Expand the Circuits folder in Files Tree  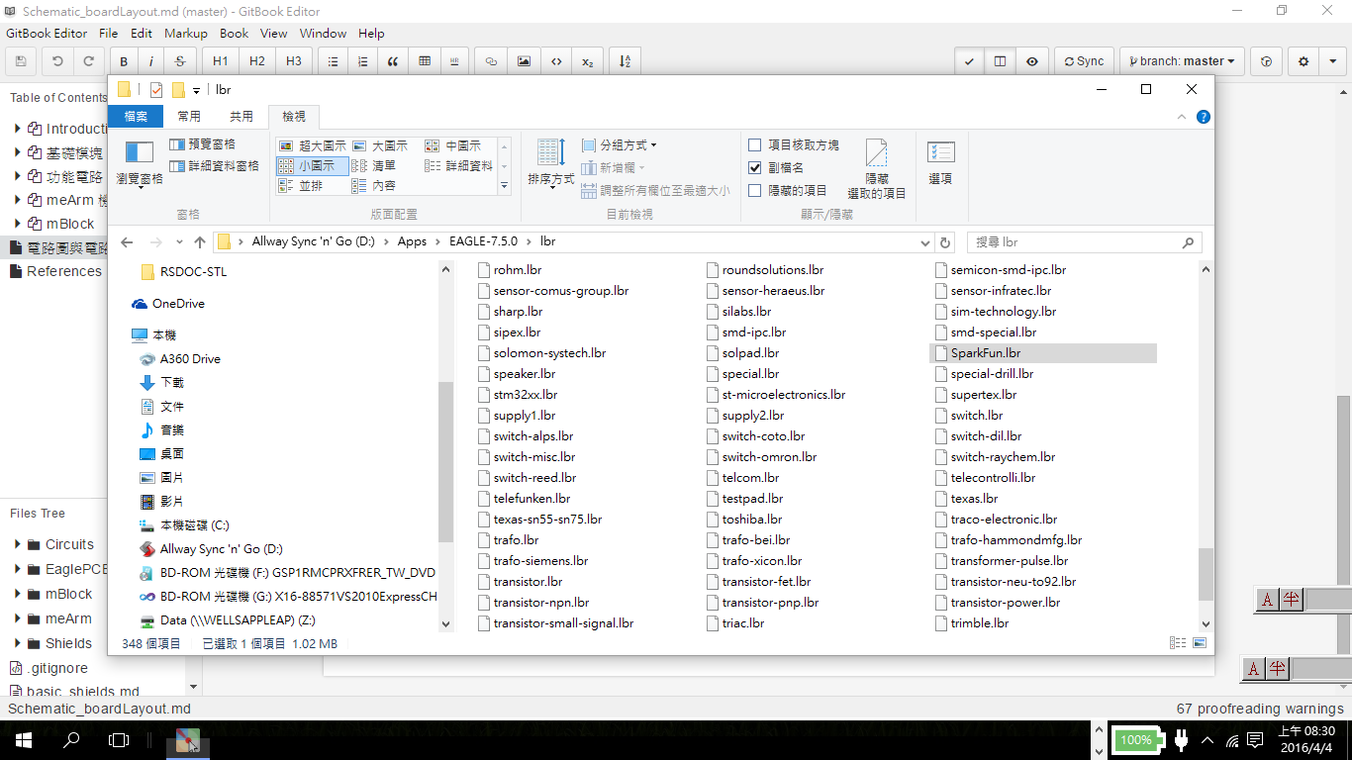point(18,544)
